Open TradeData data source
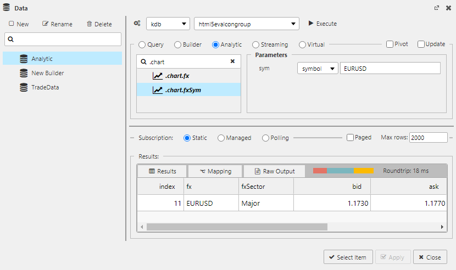This screenshot has width=456, height=270. tap(45, 87)
